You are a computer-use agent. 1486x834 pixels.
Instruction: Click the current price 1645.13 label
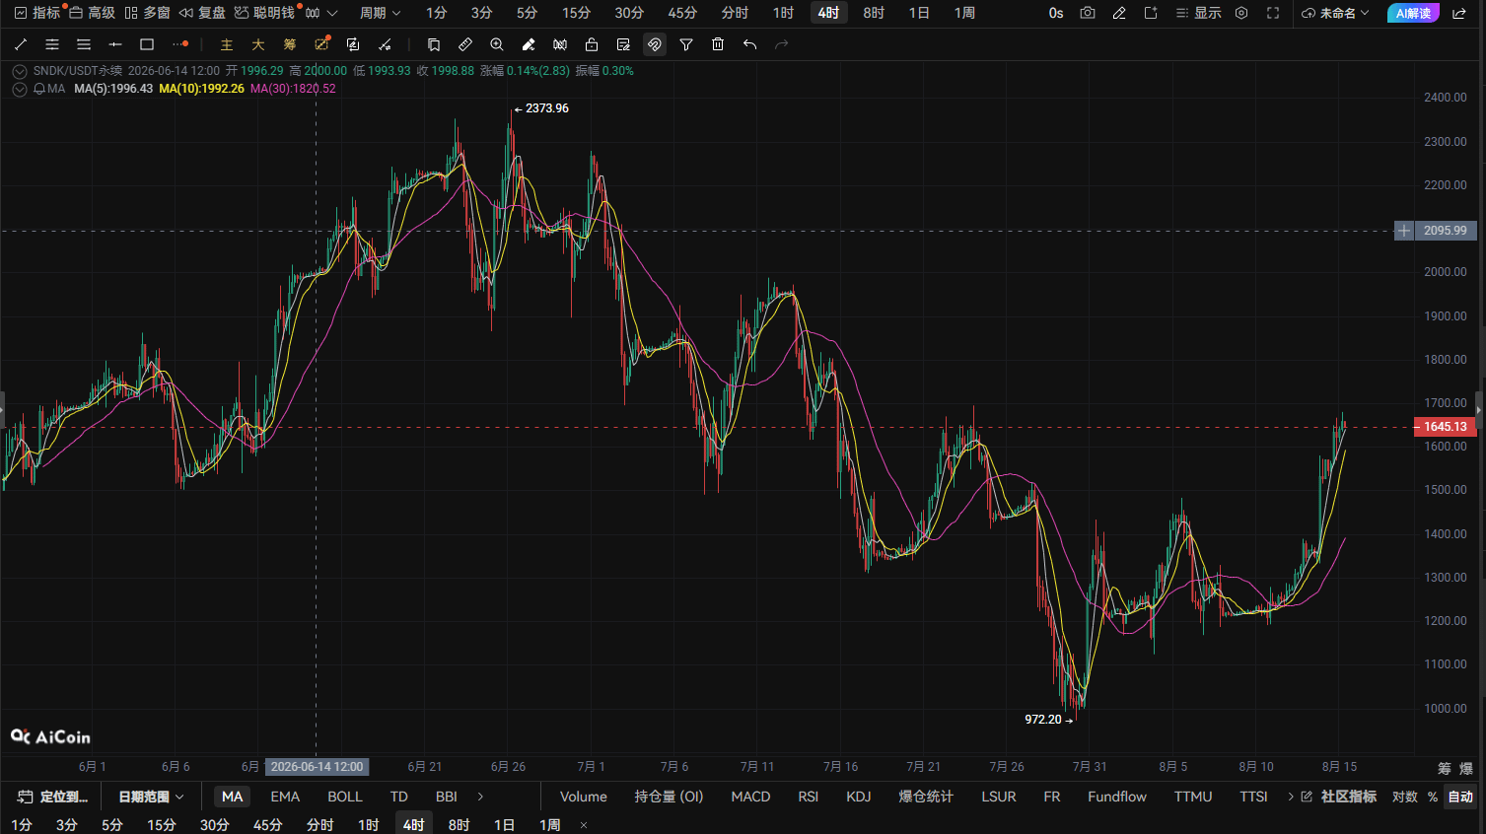point(1445,427)
